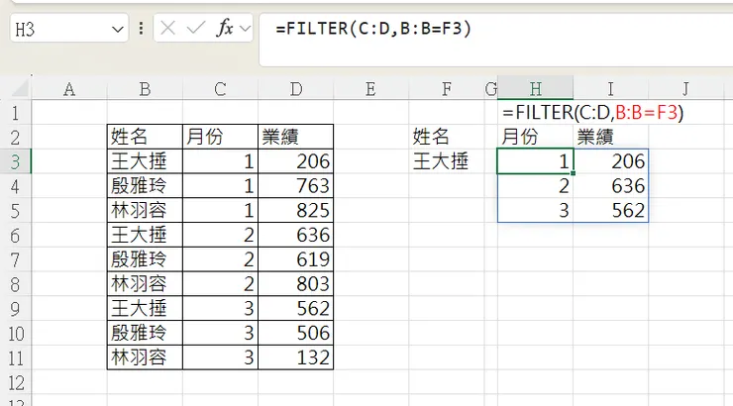Select column D header
Viewport: 733px width, 406px height.
pos(295,90)
